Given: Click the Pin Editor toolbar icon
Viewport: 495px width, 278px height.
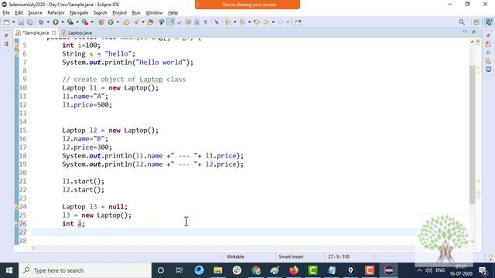Looking at the screenshot, I should coord(298,22).
